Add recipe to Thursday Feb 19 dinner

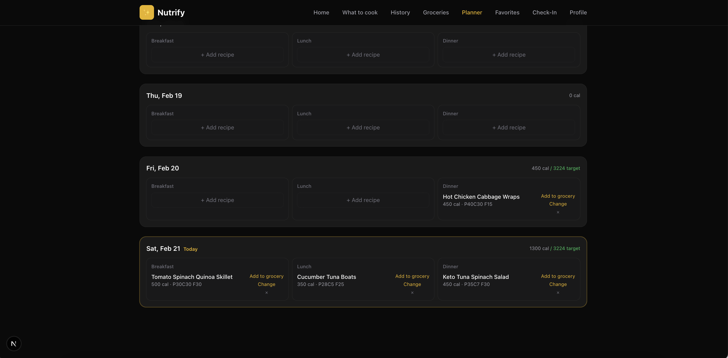coord(509,127)
